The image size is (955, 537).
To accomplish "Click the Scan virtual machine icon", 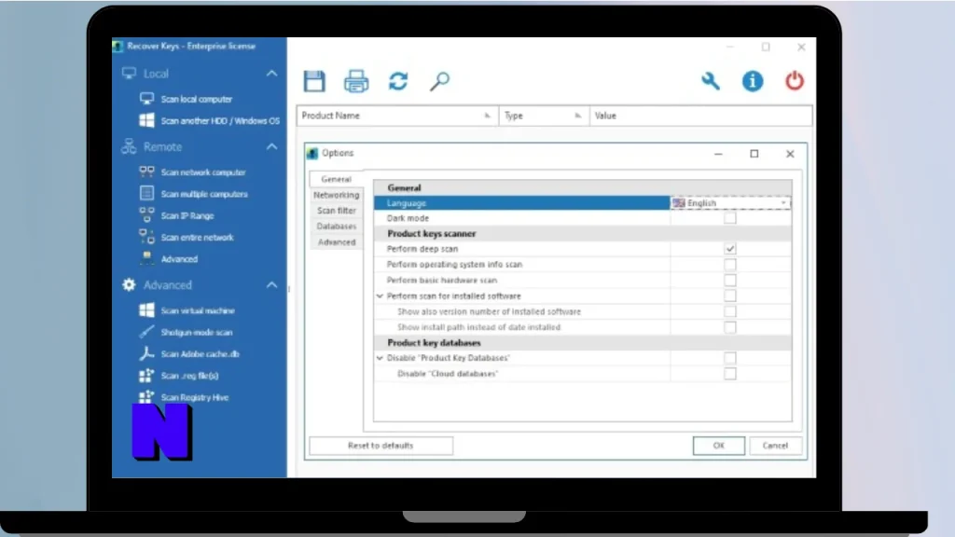I will (146, 310).
